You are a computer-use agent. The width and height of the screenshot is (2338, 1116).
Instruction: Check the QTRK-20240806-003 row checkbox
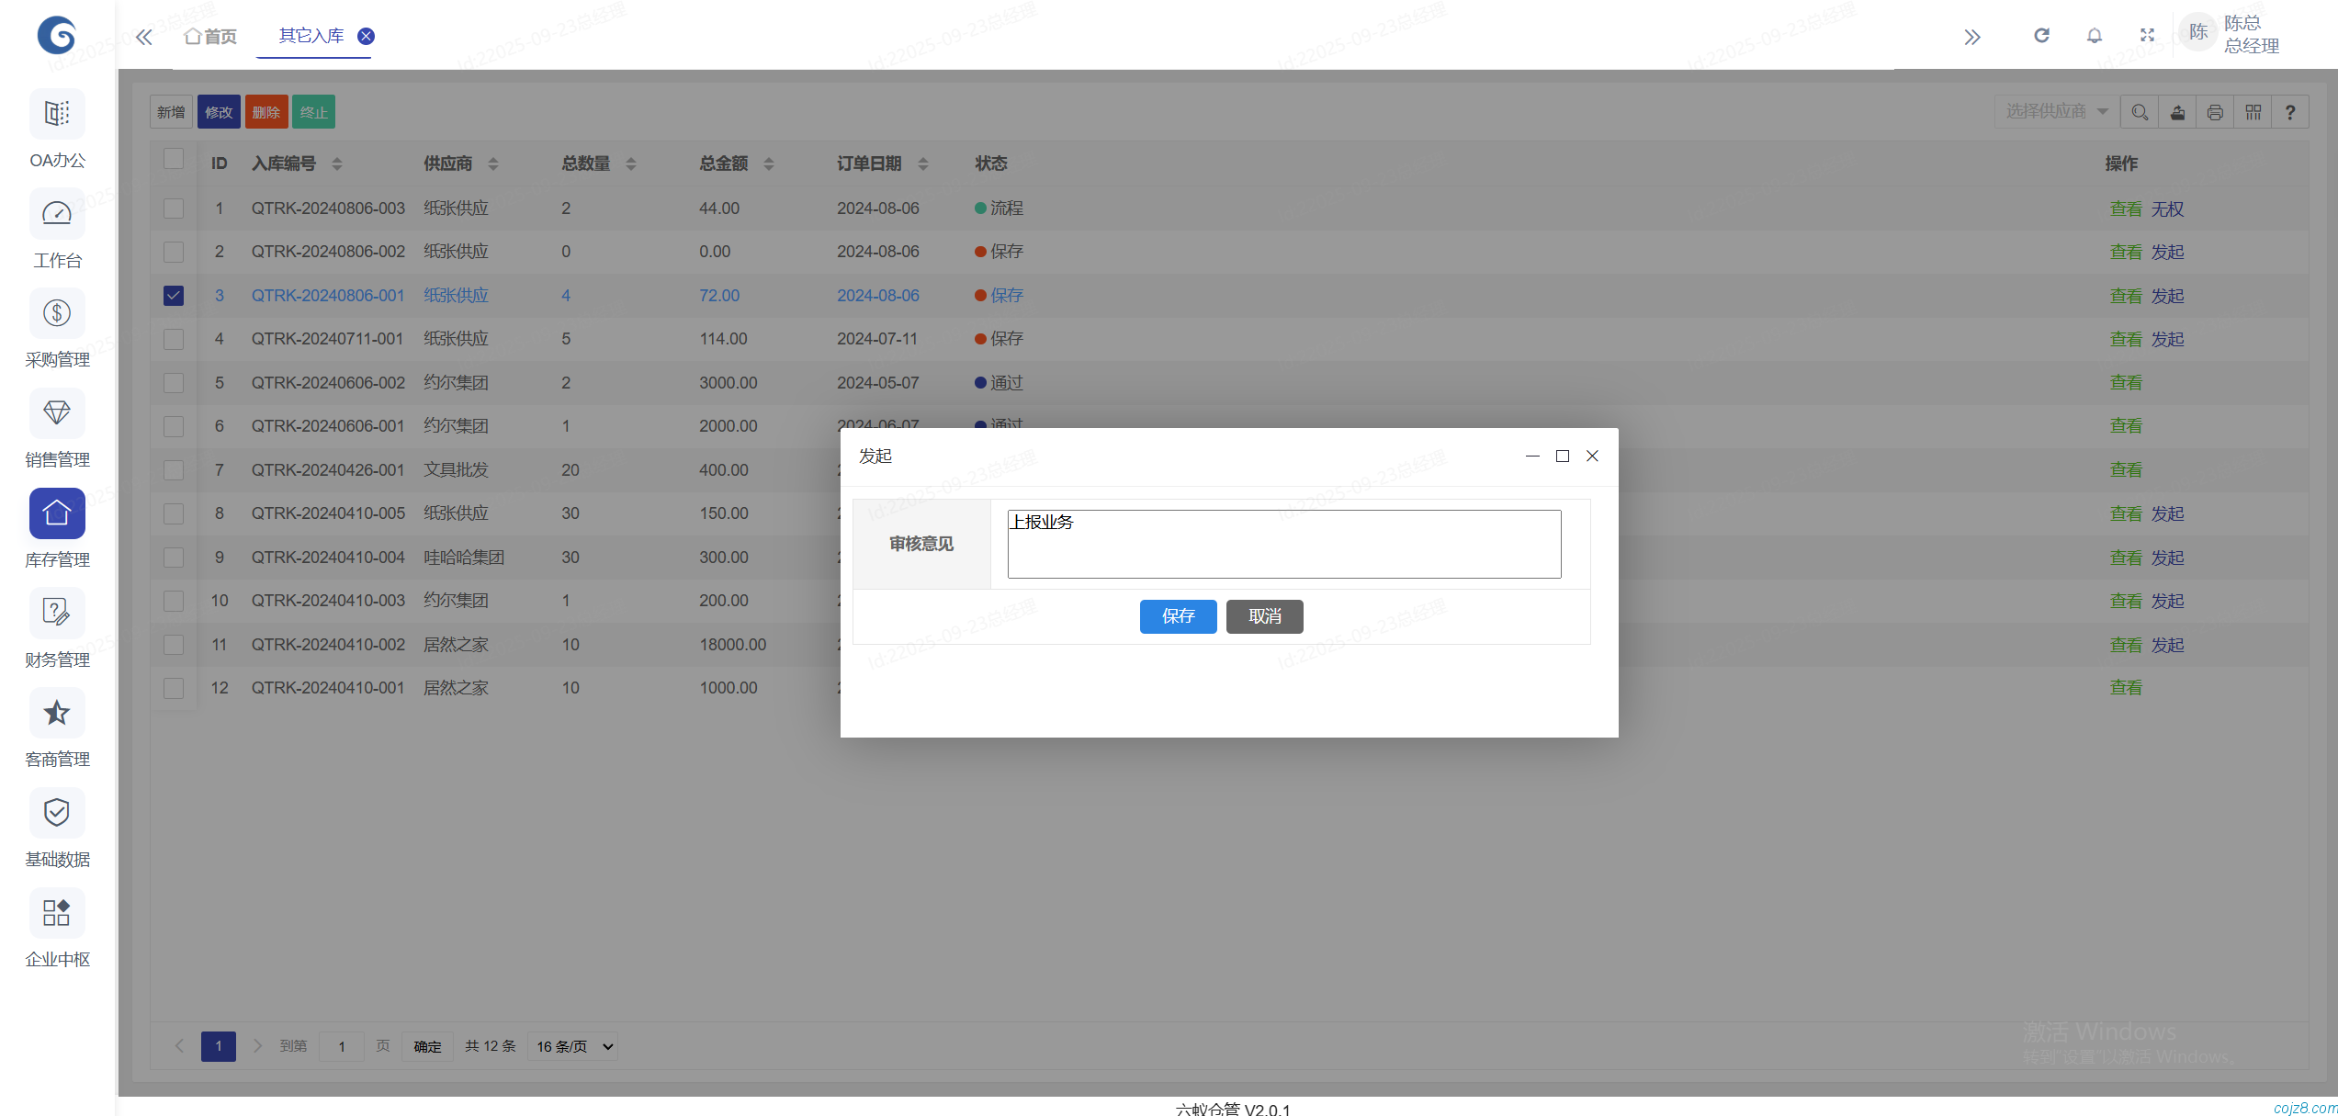(x=174, y=209)
